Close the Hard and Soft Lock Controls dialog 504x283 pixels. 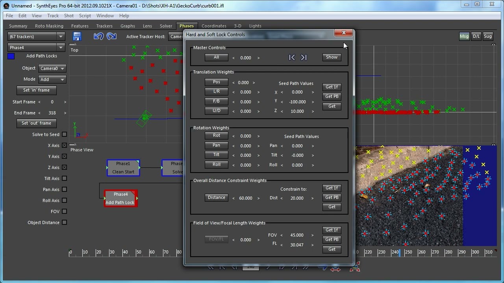tap(344, 33)
